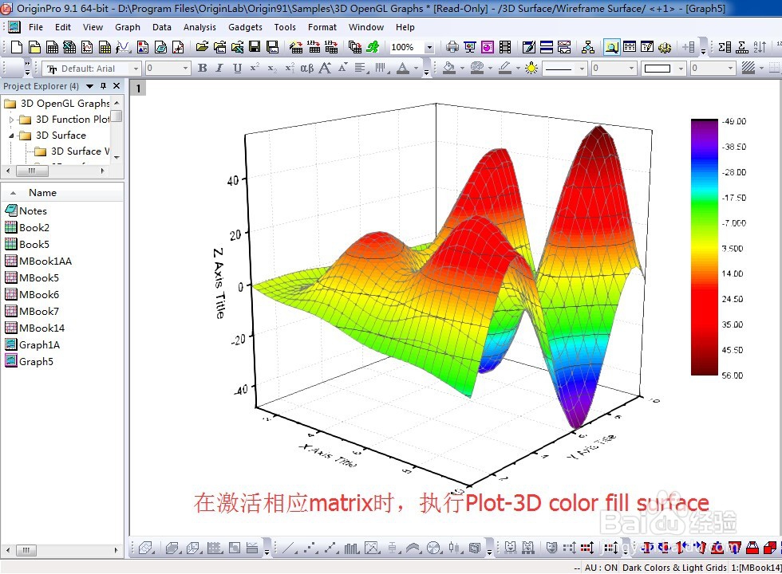Open the File menu
Image resolution: width=782 pixels, height=574 pixels.
36,27
